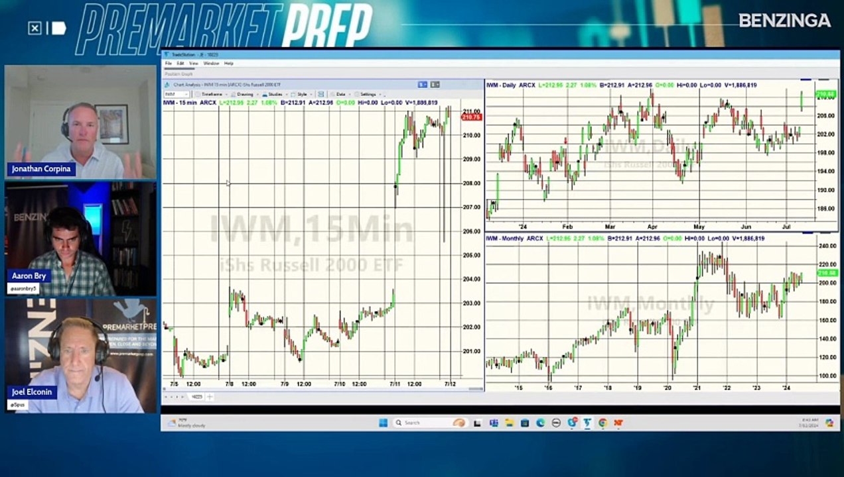Screen dimensions: 844x477
Task: Click the tag-shaped icon beside X at top-left
Action: click(58, 28)
